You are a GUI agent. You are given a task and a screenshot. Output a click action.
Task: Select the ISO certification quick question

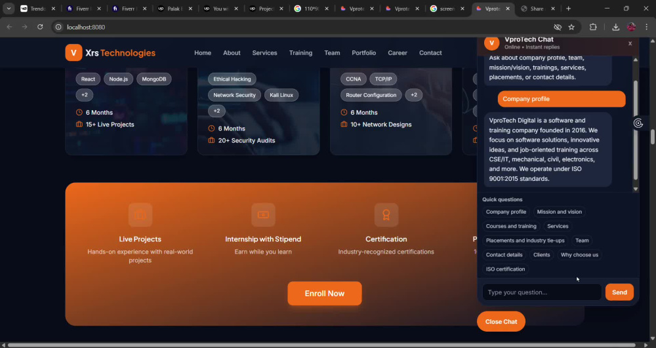pyautogui.click(x=505, y=269)
